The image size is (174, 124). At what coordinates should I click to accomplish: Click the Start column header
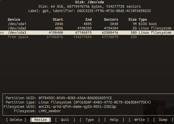[x=58, y=19]
